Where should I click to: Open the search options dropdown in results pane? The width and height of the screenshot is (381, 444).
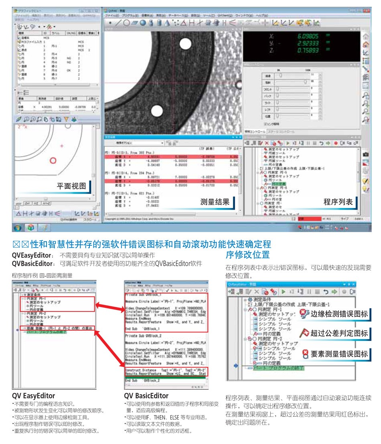click(162, 143)
